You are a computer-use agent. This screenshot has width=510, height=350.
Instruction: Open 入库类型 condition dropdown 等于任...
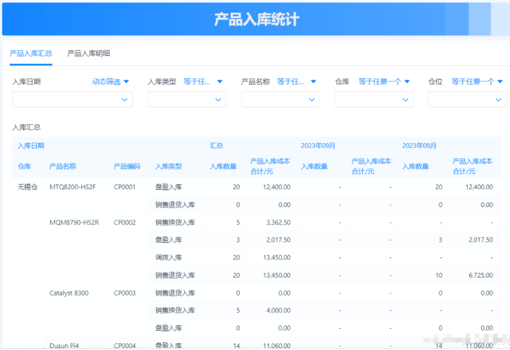[203, 82]
